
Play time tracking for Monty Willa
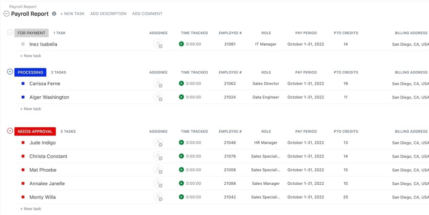click(181, 197)
